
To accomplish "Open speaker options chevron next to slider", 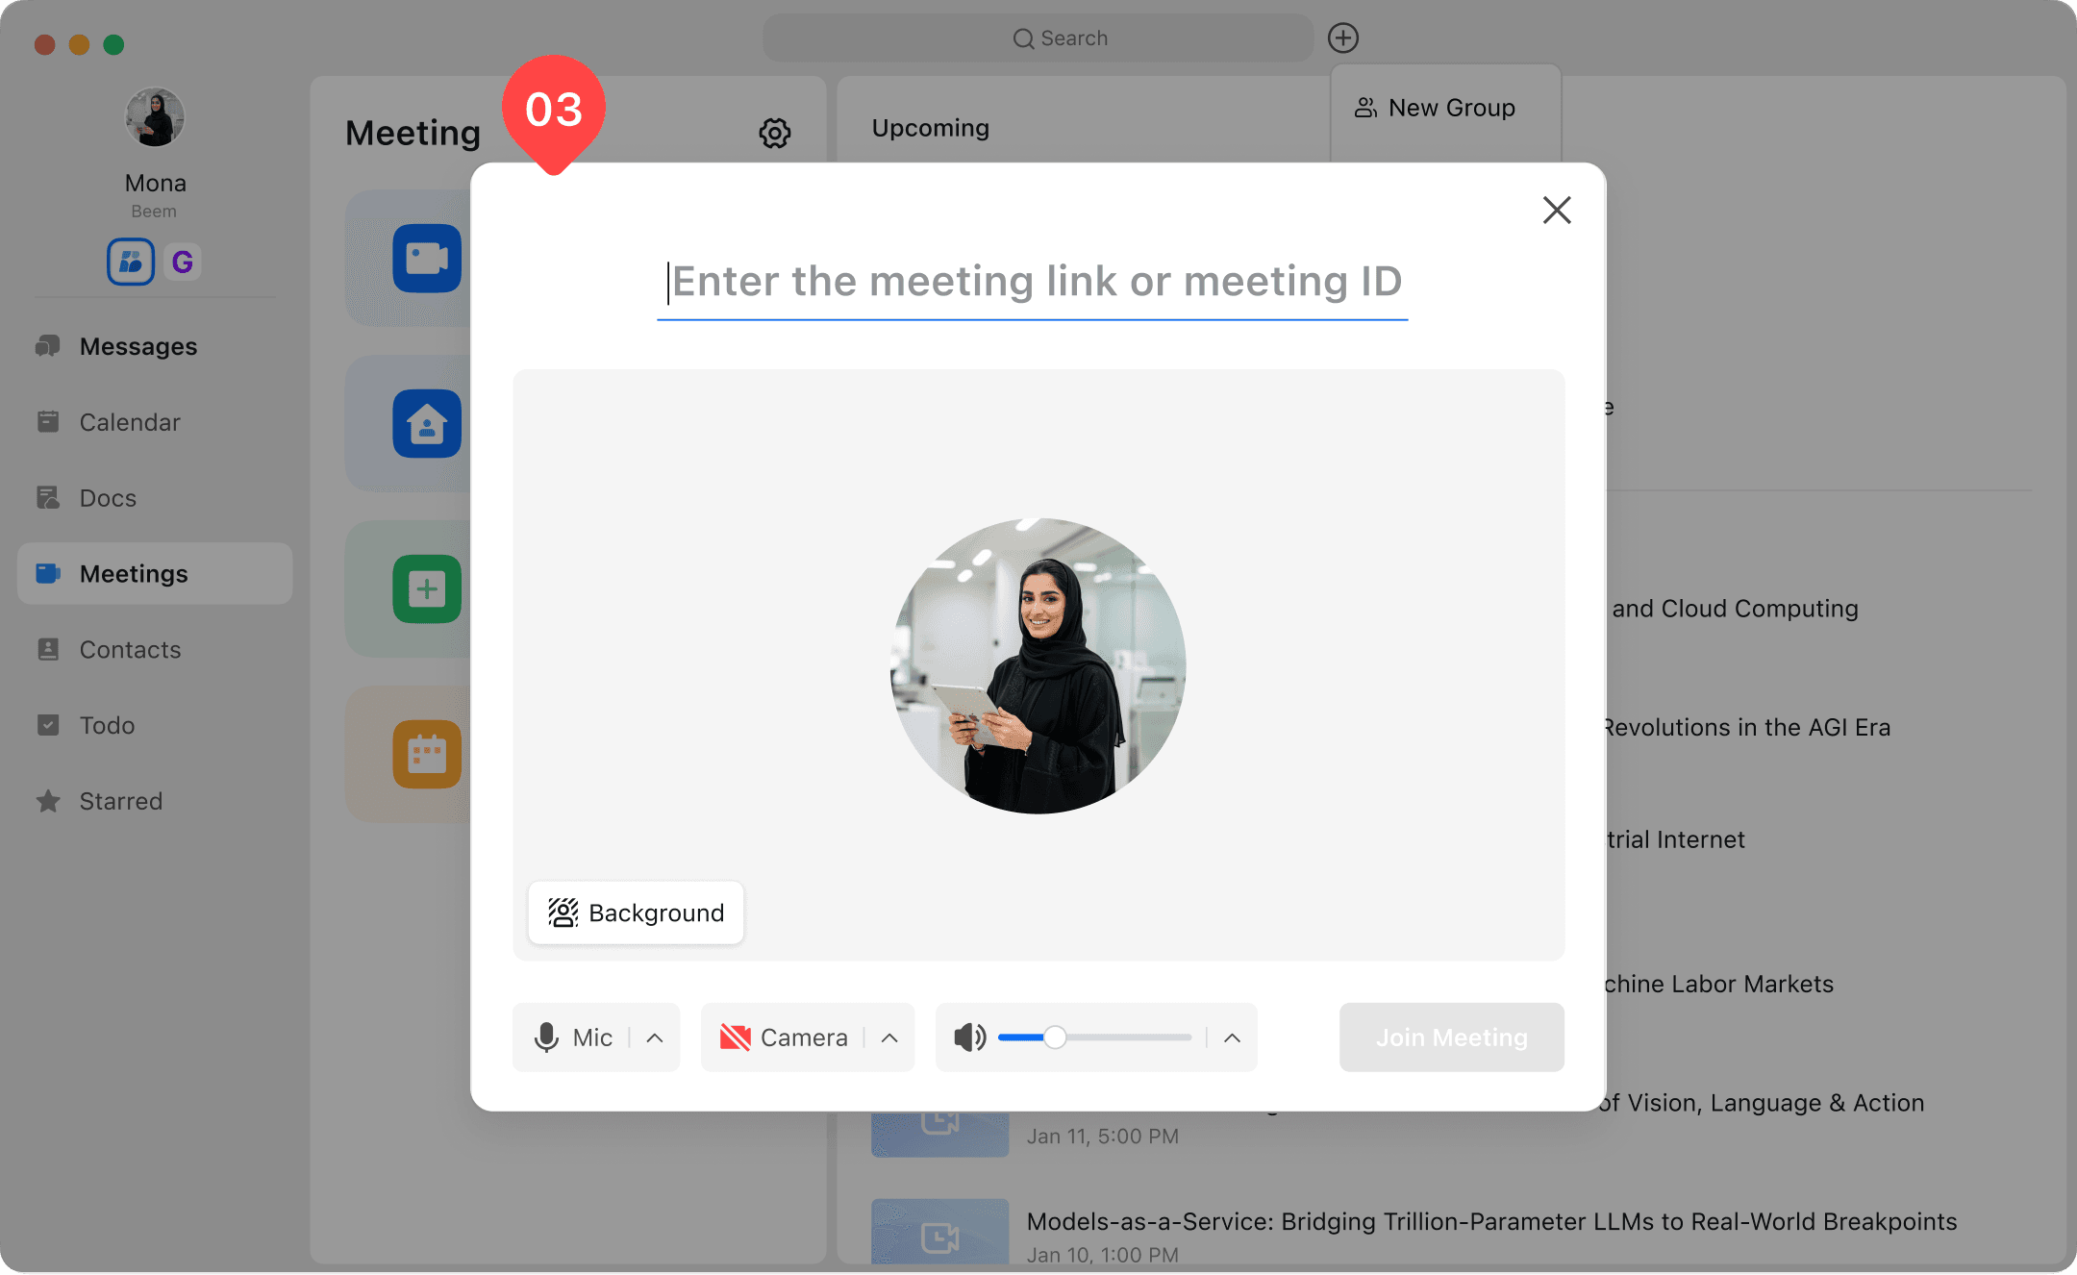I will (x=1232, y=1037).
